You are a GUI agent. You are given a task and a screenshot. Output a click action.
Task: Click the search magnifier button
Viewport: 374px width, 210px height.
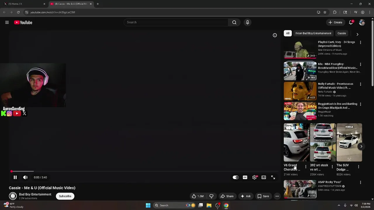[x=234, y=22]
